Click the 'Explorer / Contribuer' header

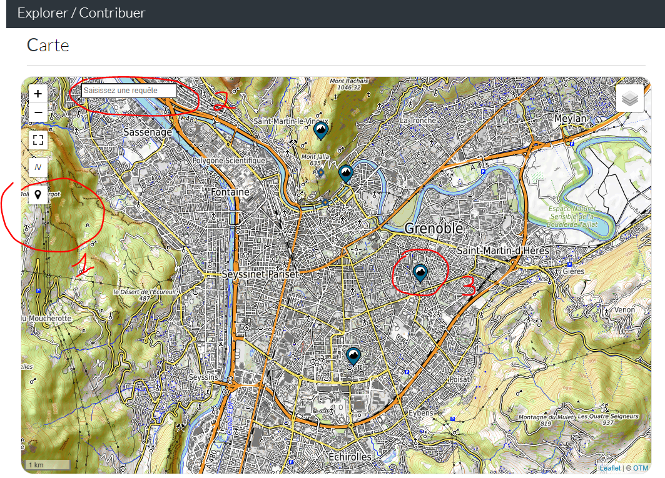click(x=81, y=12)
